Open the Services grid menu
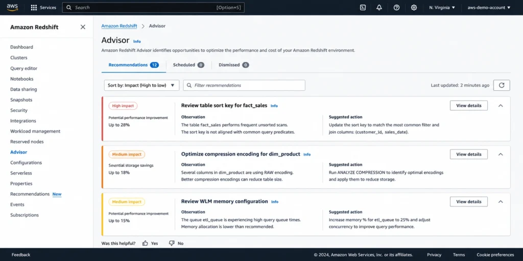 pyautogui.click(x=43, y=7)
